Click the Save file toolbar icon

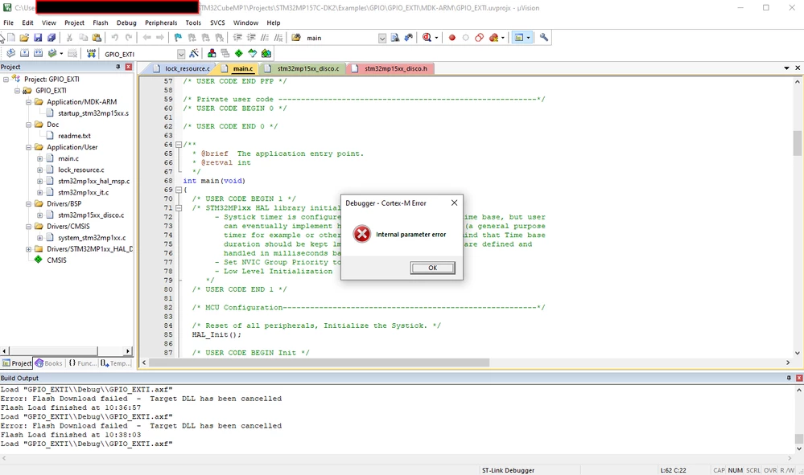(x=38, y=37)
